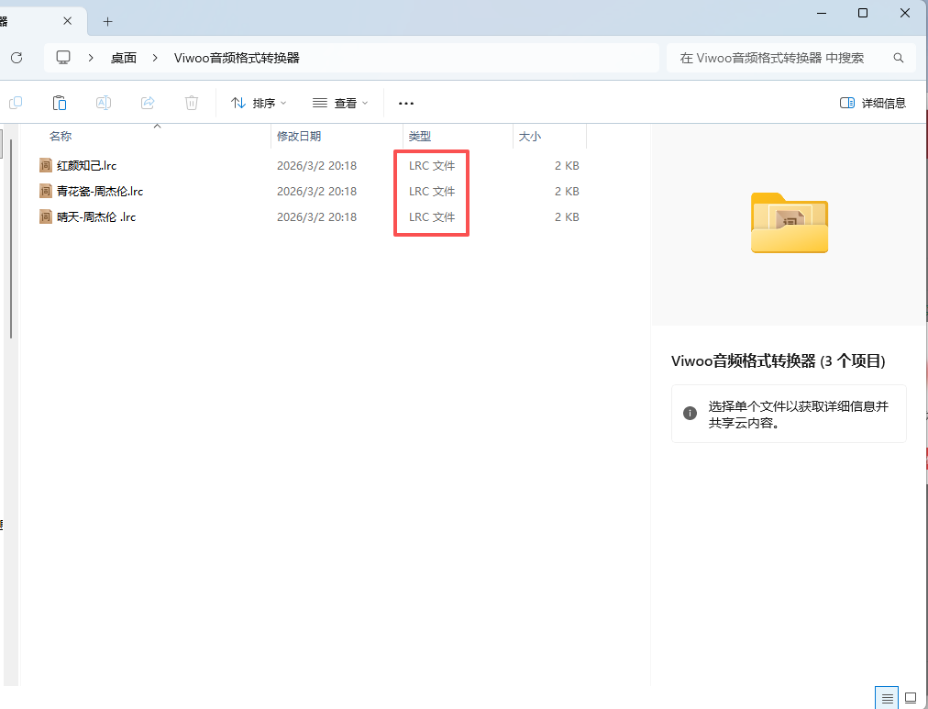
Task: Click the share icon in toolbar
Action: point(148,103)
